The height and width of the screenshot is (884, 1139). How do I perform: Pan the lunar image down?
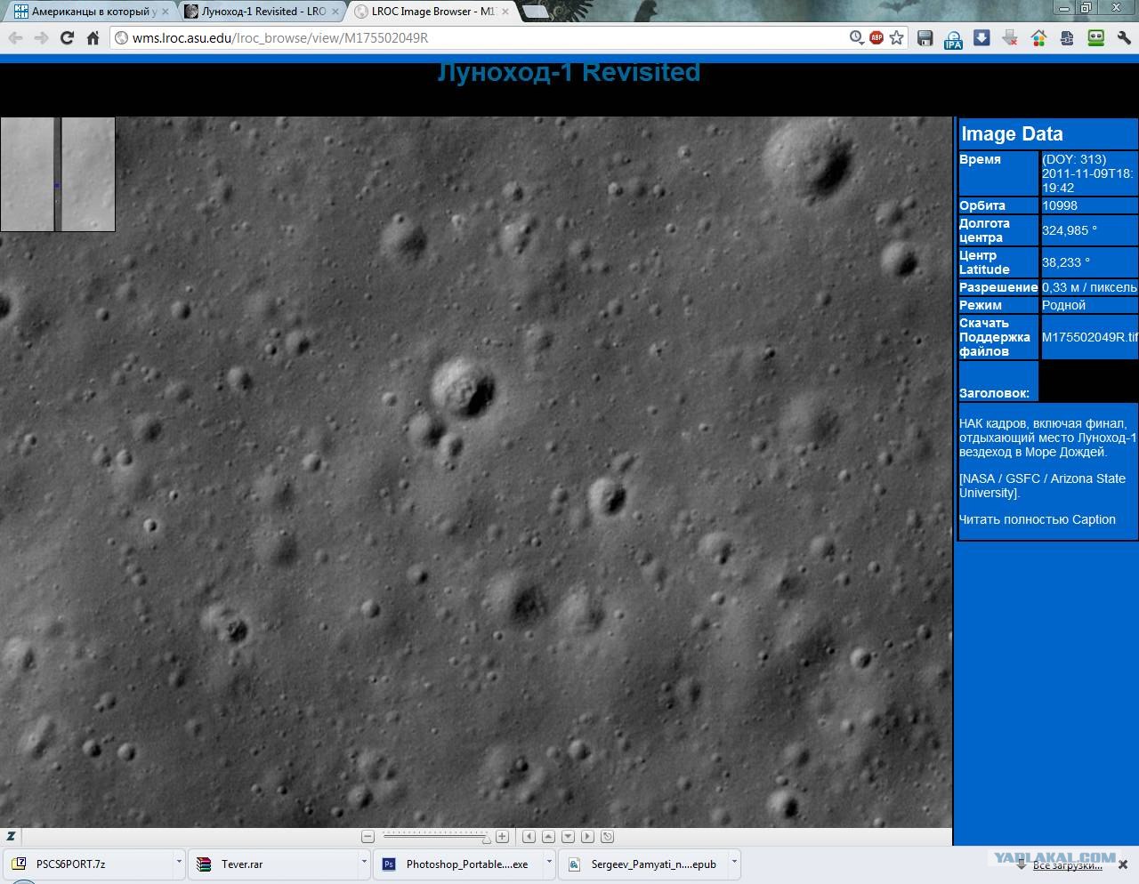(568, 837)
